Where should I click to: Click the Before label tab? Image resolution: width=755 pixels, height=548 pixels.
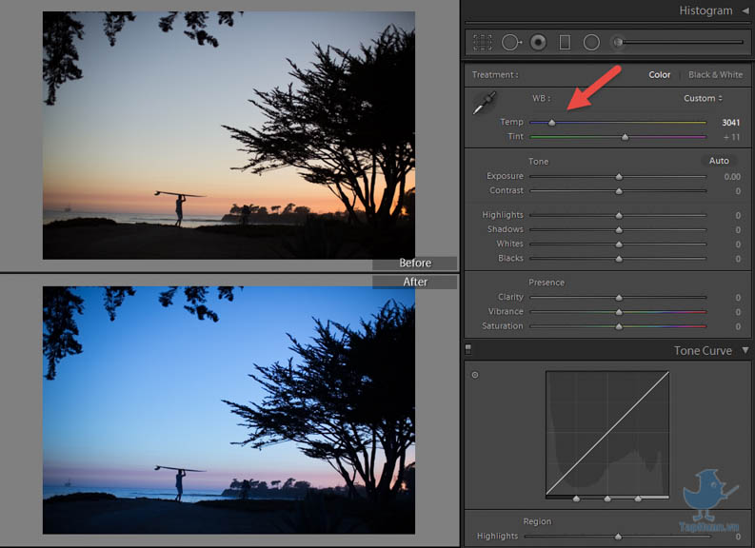(415, 264)
